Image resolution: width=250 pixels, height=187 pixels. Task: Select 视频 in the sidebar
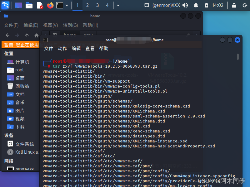pyautogui.click(x=16, y=118)
